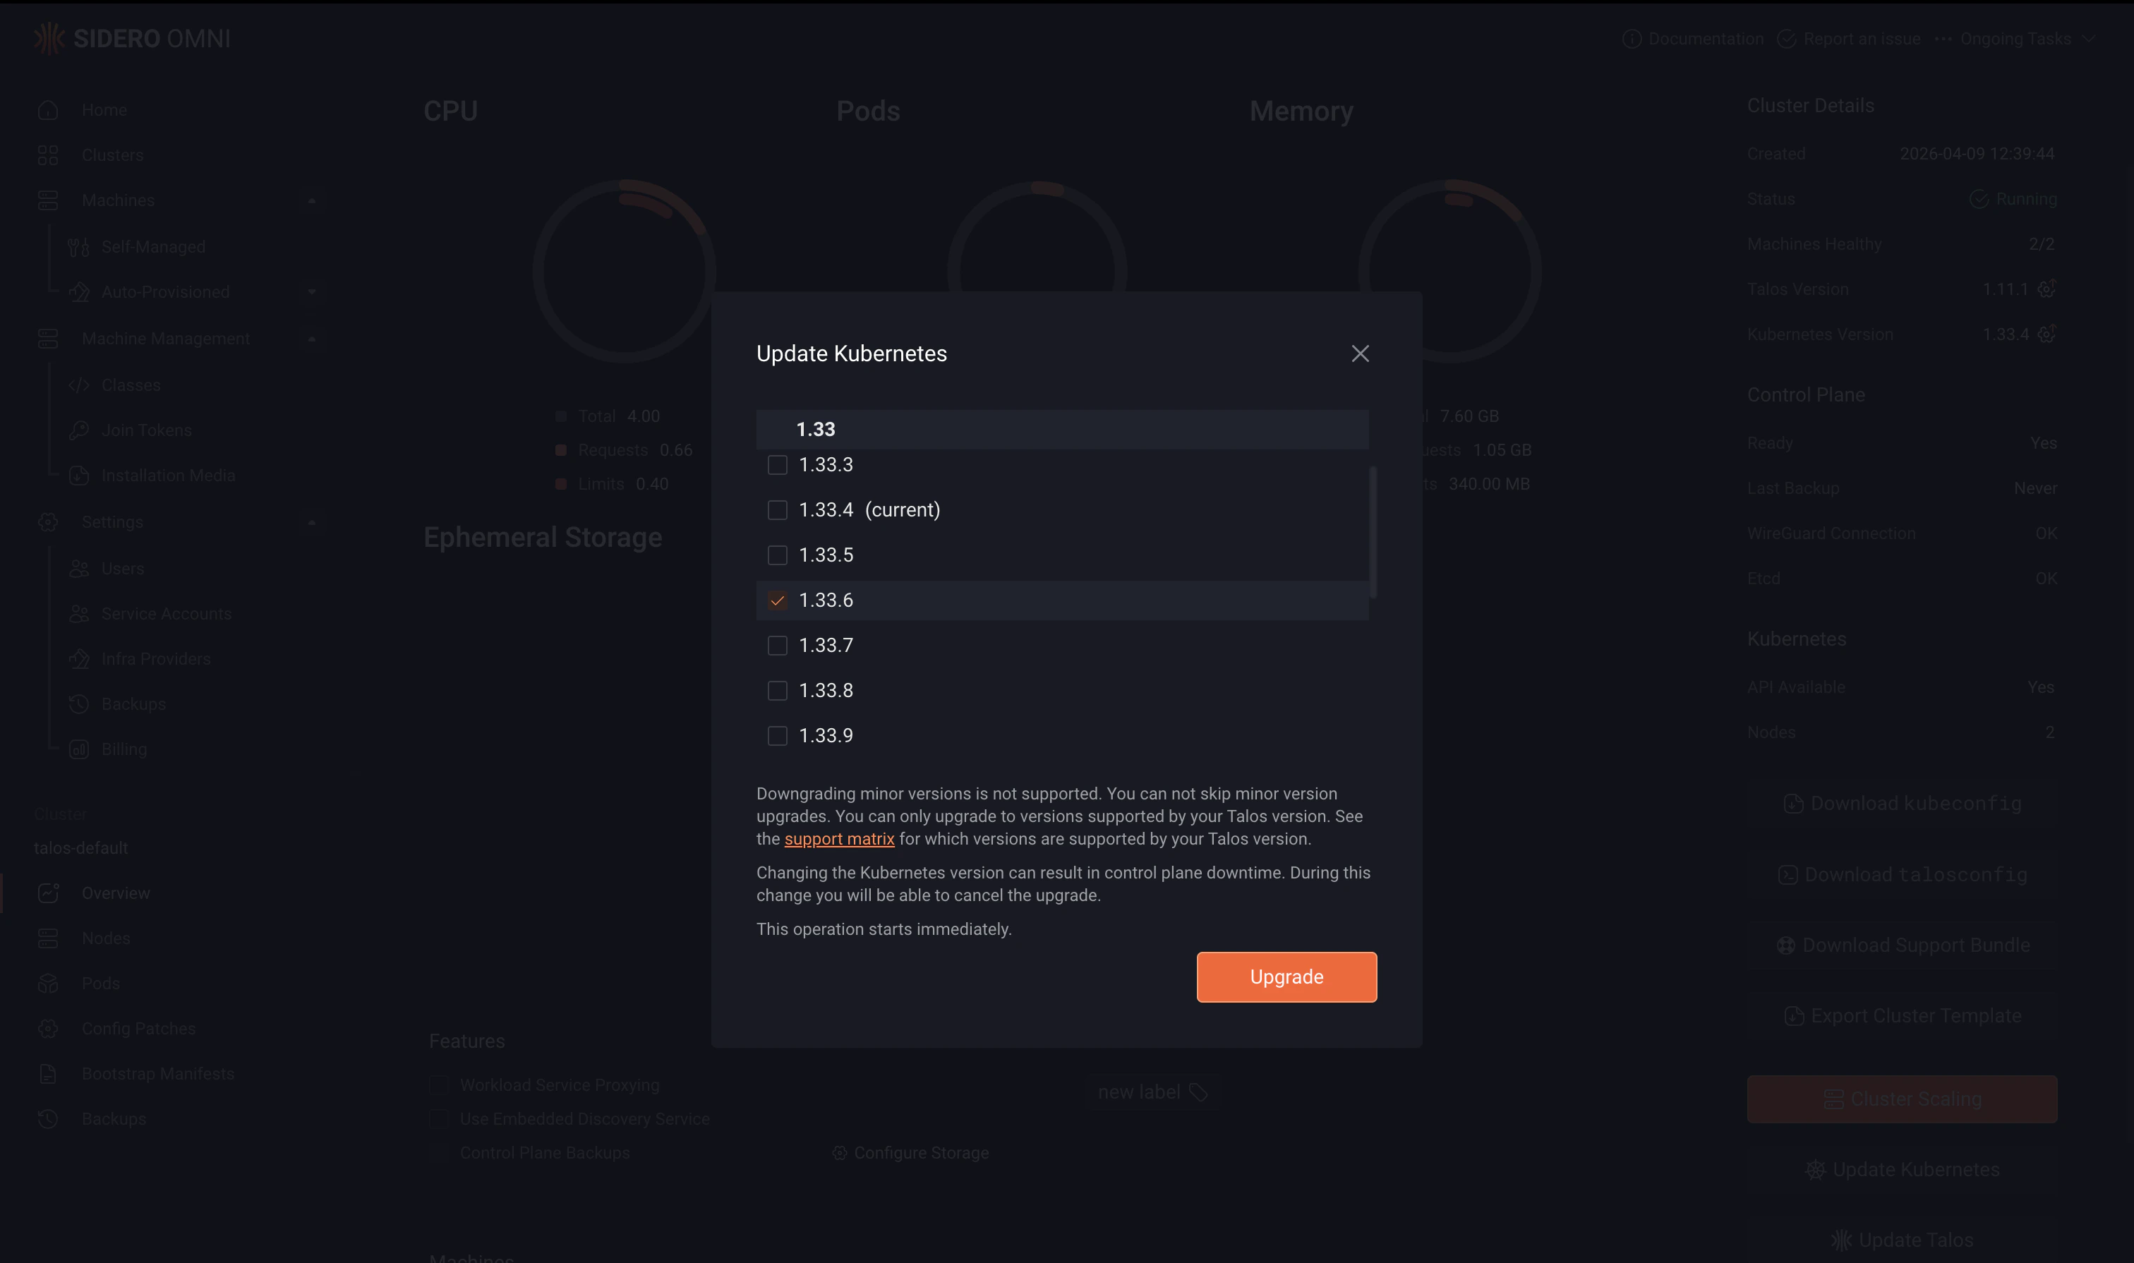Click Kubernetes Version 1.33.4 update icon
2134x1263 pixels.
pos(2047,334)
